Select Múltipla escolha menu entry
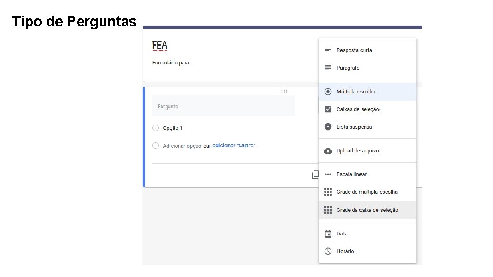493x277 pixels. coord(368,91)
